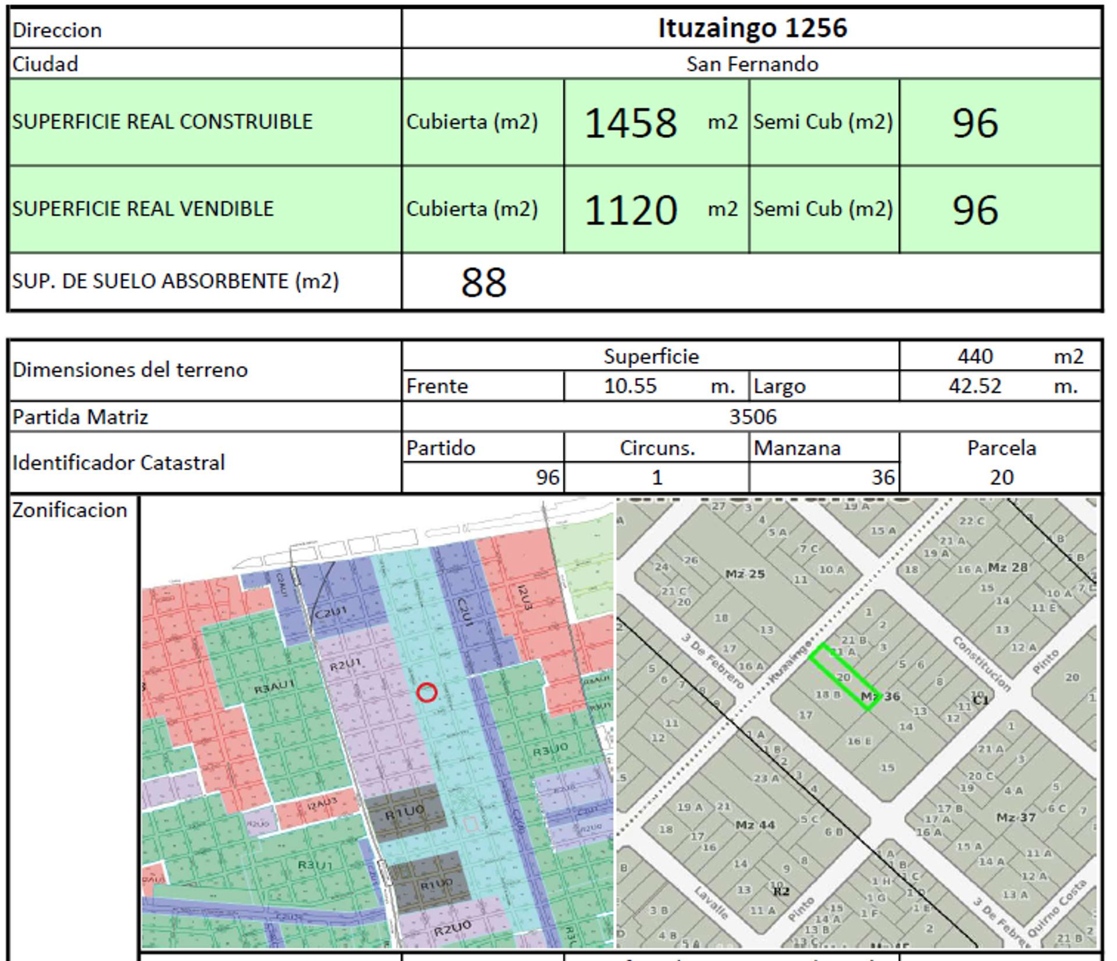
Task: Click the 1120 cubierta vendible value
Action: point(631,210)
